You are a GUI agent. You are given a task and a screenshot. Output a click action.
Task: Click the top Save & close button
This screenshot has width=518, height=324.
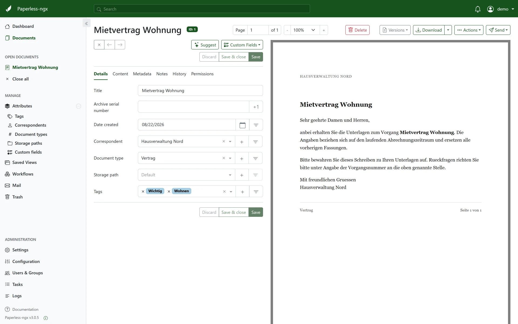pos(234,57)
